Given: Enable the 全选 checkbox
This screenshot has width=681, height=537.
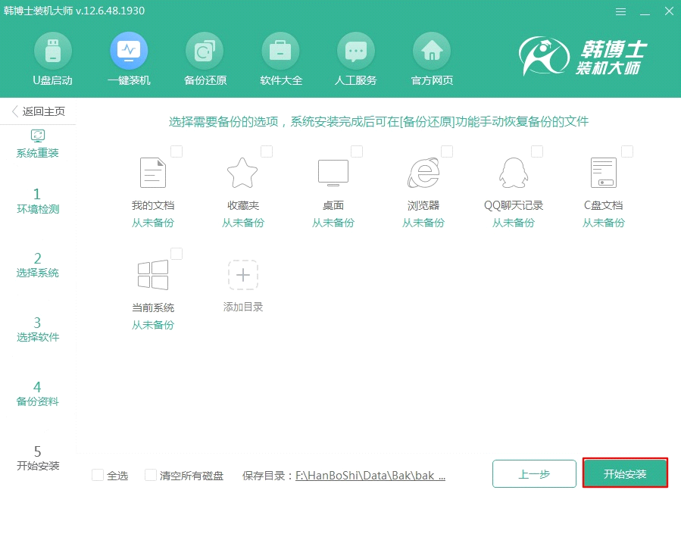Looking at the screenshot, I should (x=97, y=475).
